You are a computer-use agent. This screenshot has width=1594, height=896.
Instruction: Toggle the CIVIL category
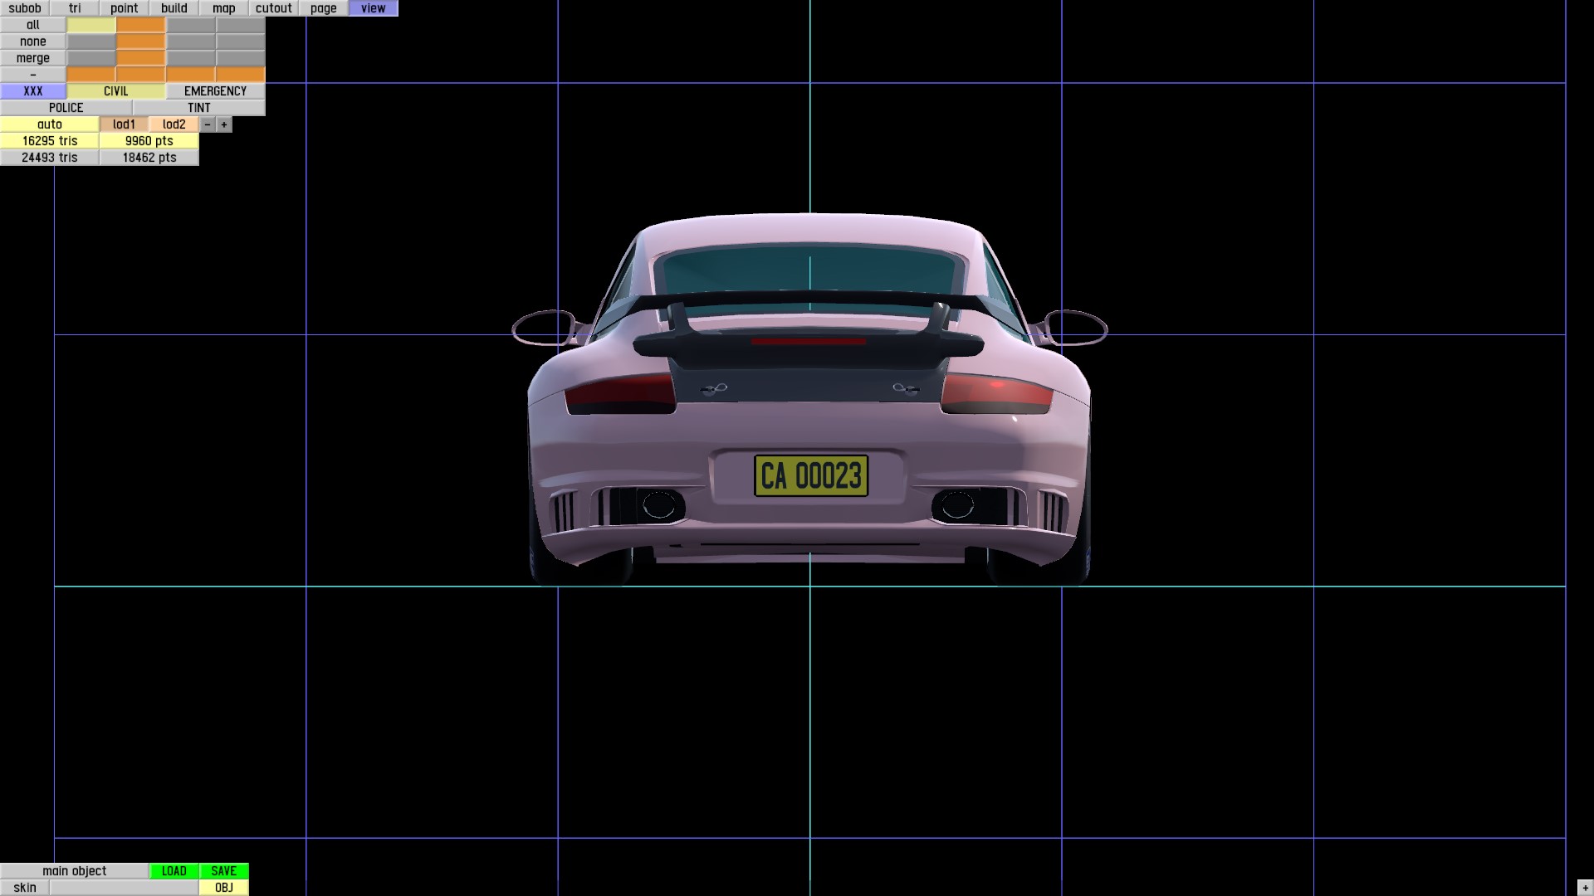(x=116, y=91)
